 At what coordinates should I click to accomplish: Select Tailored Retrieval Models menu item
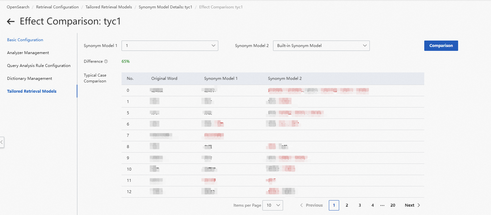tap(32, 91)
